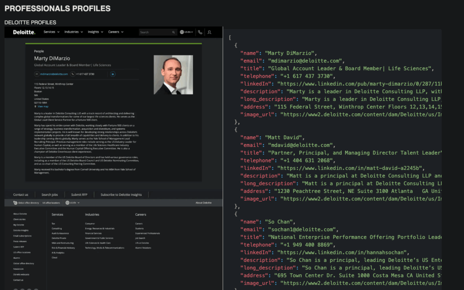Click M&A and Restructuring link

pos(63,243)
